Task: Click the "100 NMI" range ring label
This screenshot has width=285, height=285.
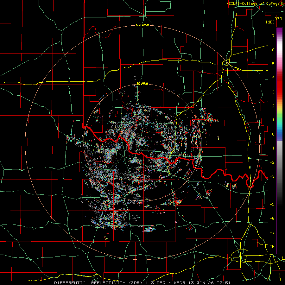Action: pos(142,25)
